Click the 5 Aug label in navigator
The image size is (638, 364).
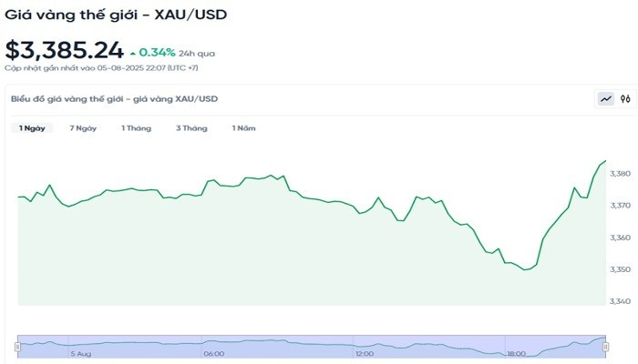pos(79,353)
